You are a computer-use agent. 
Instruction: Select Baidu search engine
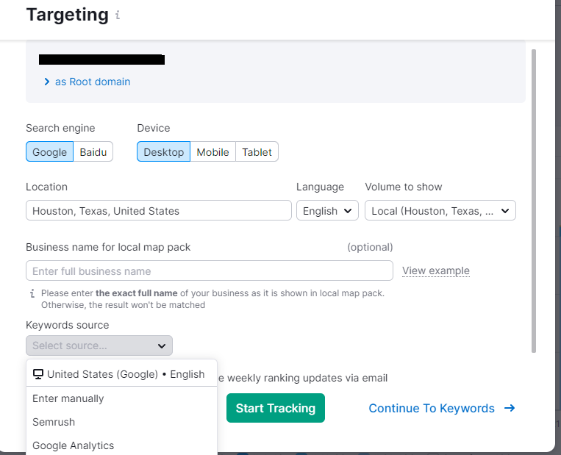tap(93, 152)
